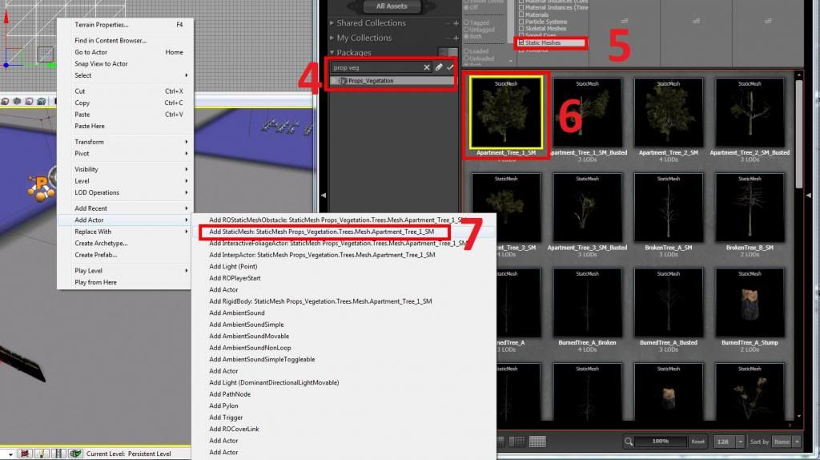Image resolution: width=820 pixels, height=460 pixels.
Task: Click the 100% thumbnail zoom slider
Action: pyautogui.click(x=661, y=442)
